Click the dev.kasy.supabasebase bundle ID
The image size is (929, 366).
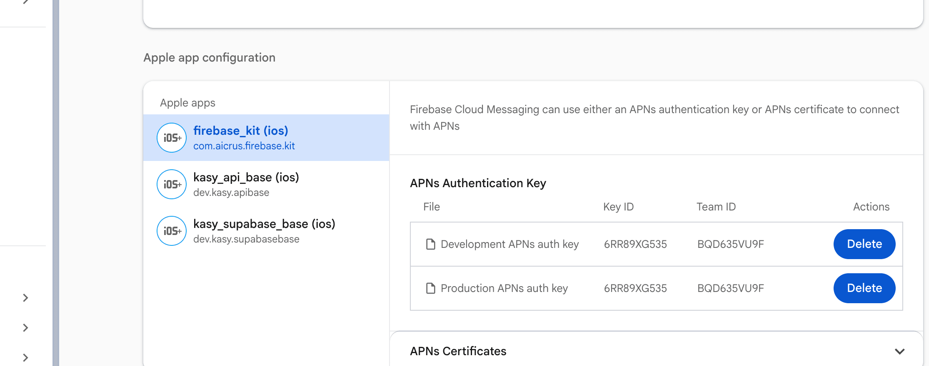246,239
